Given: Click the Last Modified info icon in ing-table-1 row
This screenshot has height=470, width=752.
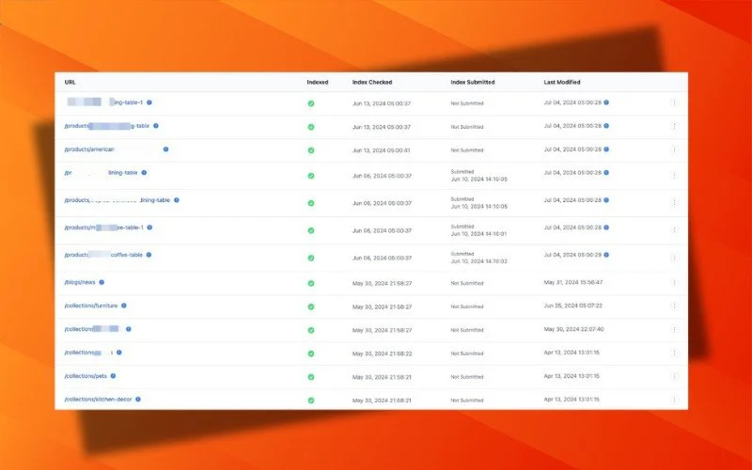Looking at the screenshot, I should 606,102.
